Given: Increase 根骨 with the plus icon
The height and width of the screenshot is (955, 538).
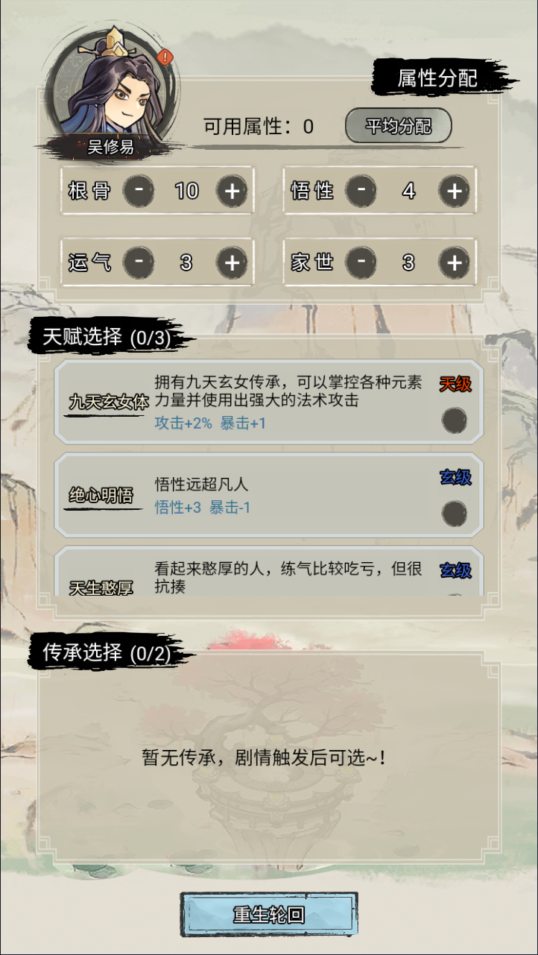Looking at the screenshot, I should (232, 192).
